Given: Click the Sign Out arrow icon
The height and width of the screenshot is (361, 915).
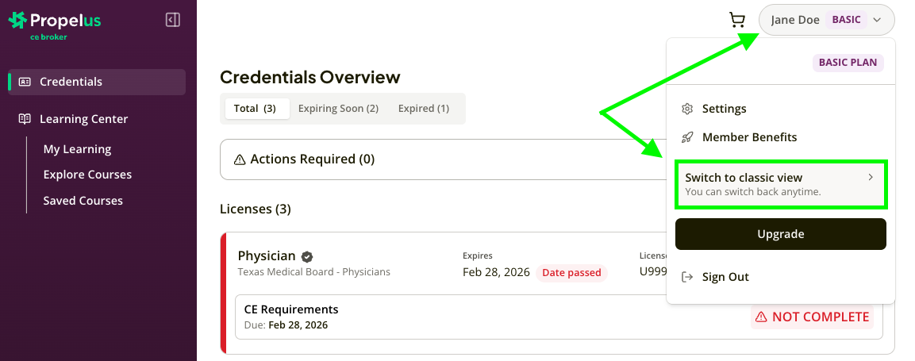Looking at the screenshot, I should 688,277.
